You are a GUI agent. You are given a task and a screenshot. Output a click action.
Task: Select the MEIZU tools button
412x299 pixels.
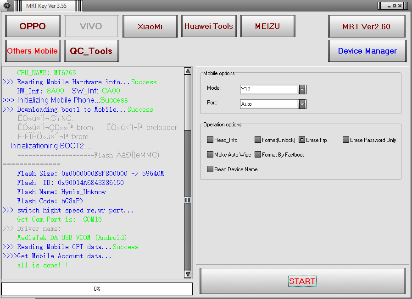tap(267, 26)
